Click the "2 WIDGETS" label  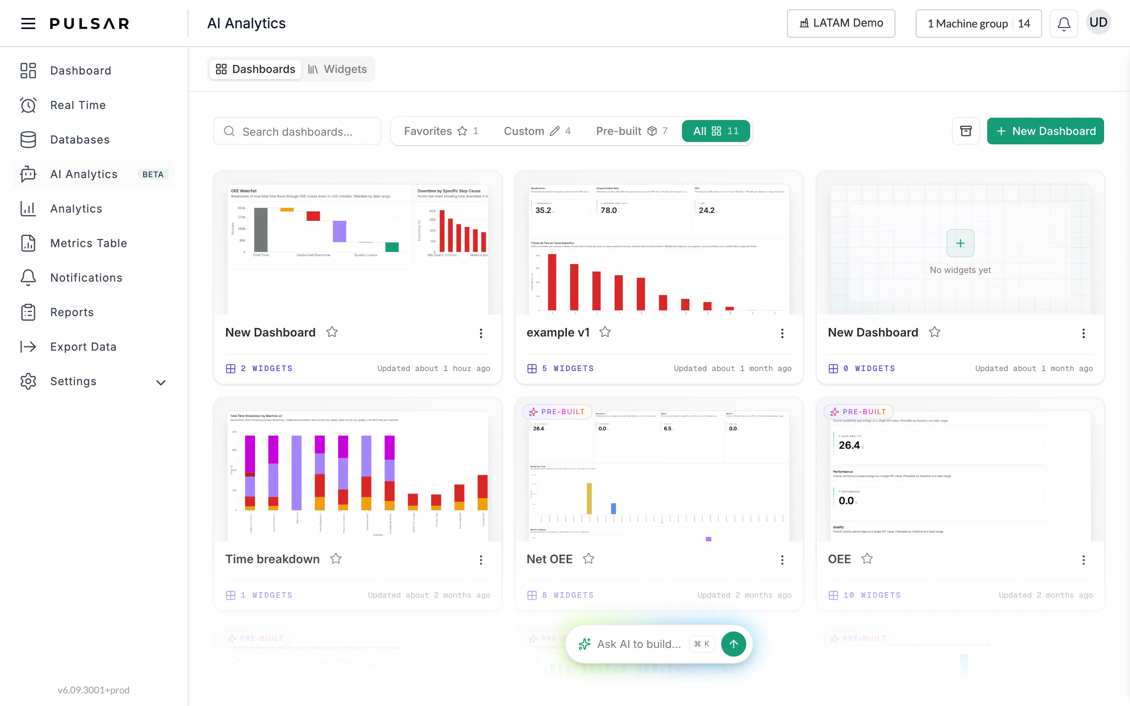[x=267, y=368]
